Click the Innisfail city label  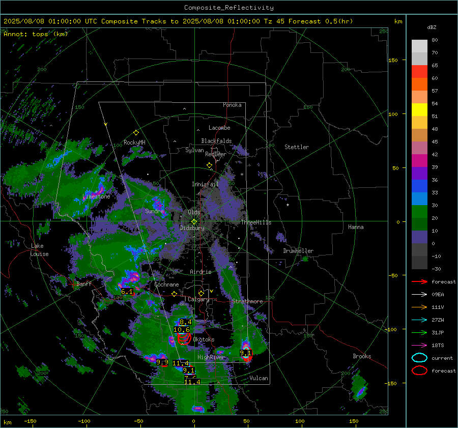(x=205, y=184)
